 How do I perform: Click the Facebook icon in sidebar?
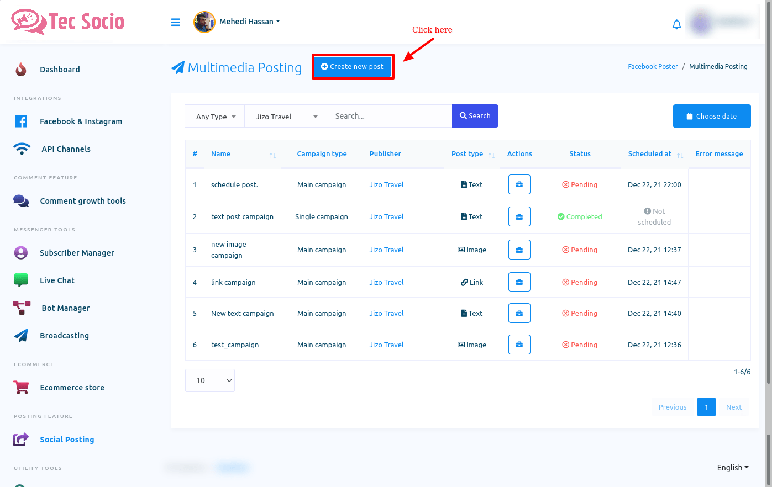tap(21, 121)
